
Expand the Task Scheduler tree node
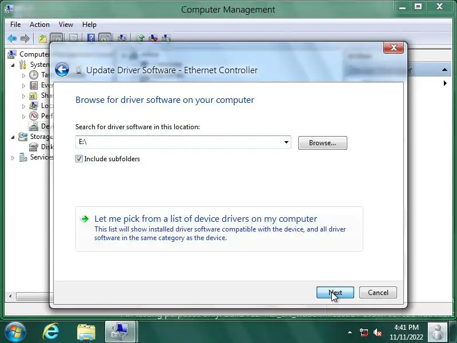(x=23, y=75)
